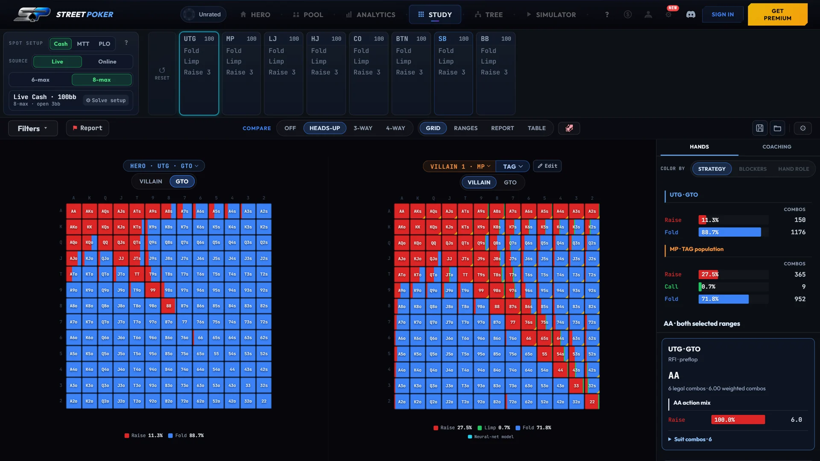Image resolution: width=820 pixels, height=461 pixels.
Task: Open VILLAIN 1 MP position dropdown
Action: pyautogui.click(x=460, y=166)
